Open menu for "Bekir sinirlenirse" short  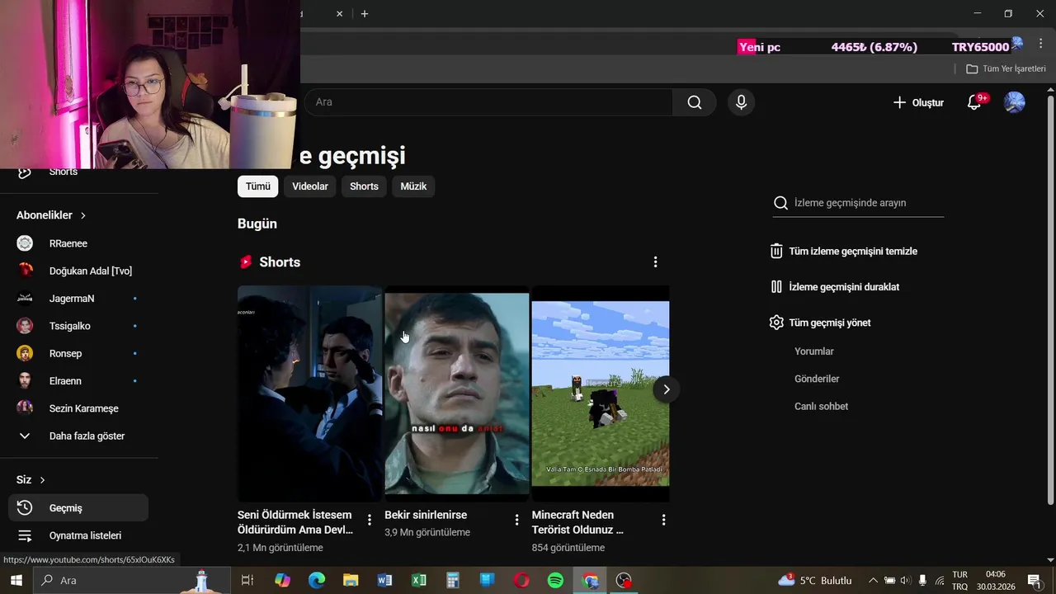point(516,520)
